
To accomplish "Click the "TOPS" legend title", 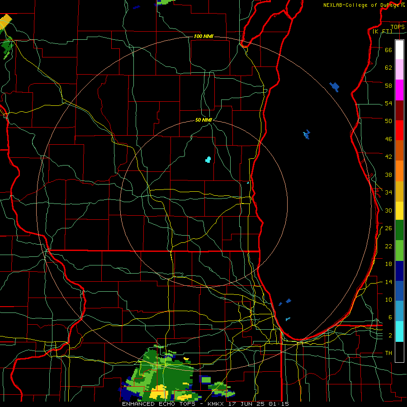I will point(398,27).
